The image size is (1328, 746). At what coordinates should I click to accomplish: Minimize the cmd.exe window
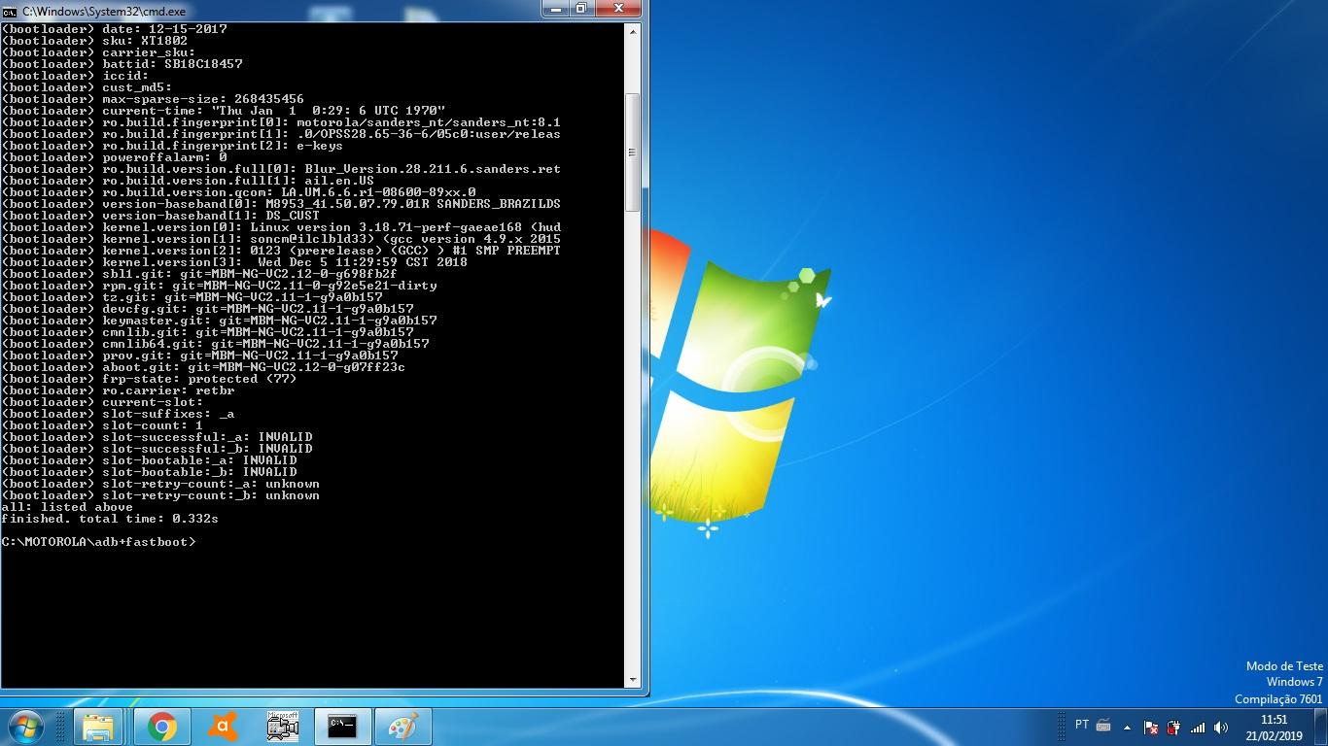(556, 9)
